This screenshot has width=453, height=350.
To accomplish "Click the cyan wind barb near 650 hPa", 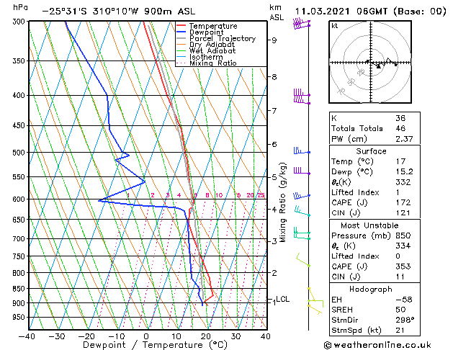I will (x=302, y=210).
